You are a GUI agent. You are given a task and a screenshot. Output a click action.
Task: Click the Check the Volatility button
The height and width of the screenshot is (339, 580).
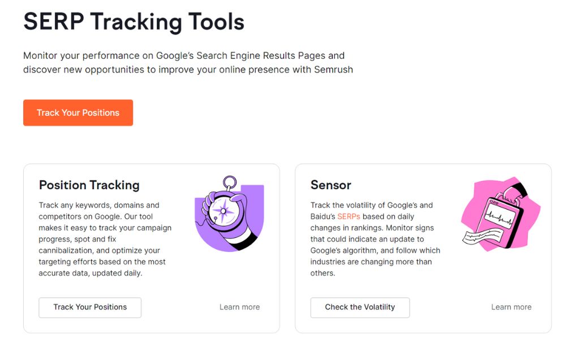click(x=360, y=307)
